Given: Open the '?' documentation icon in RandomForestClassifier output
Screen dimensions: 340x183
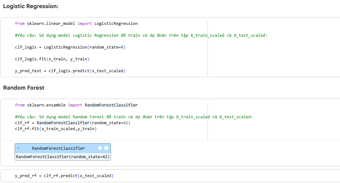Looking at the screenshot, I should point(106,148).
